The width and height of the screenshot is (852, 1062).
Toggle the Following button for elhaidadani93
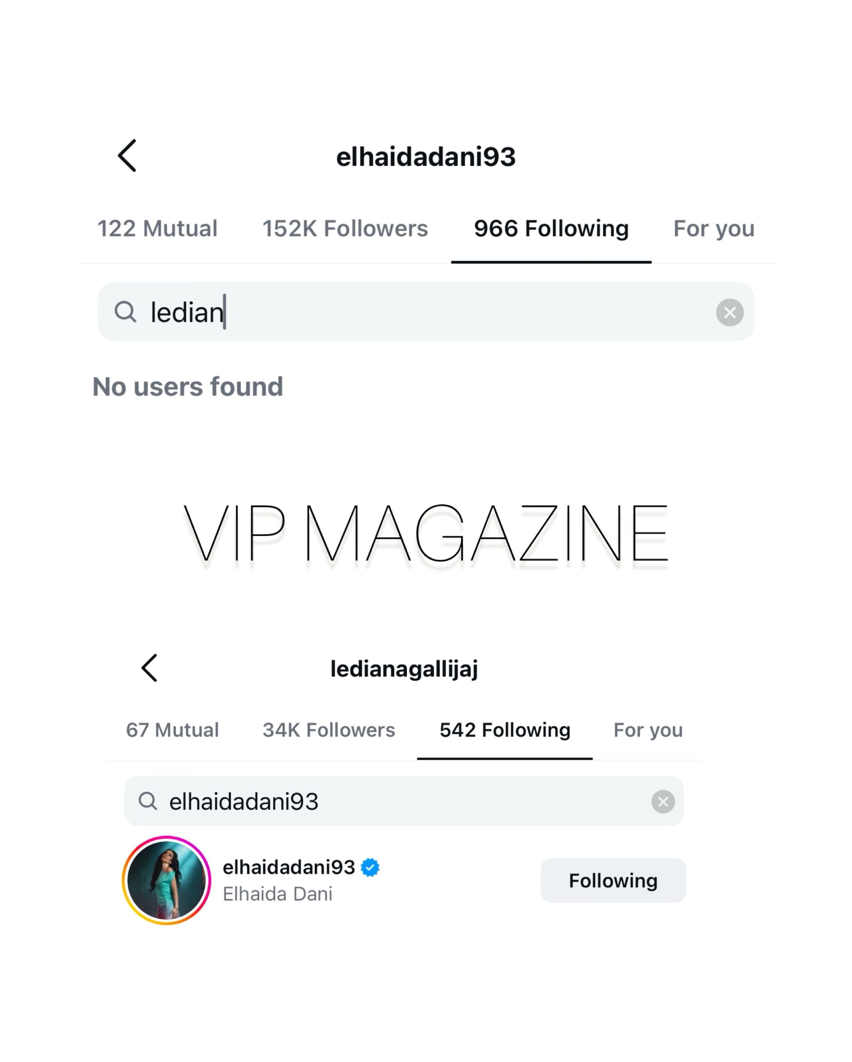(x=613, y=880)
